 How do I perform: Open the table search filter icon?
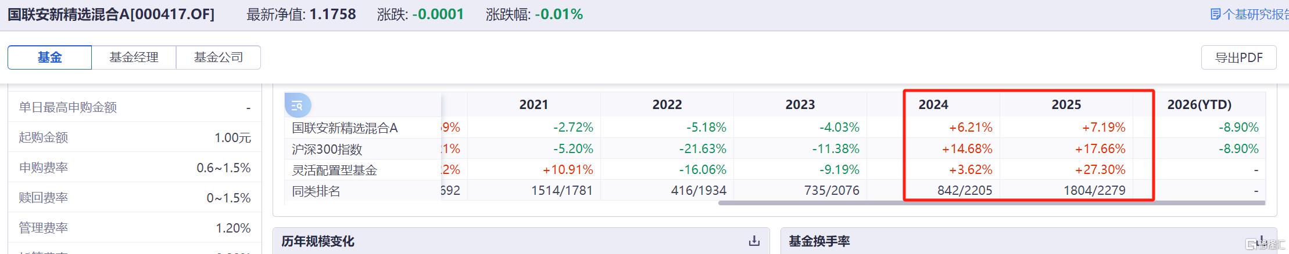pyautogui.click(x=298, y=106)
